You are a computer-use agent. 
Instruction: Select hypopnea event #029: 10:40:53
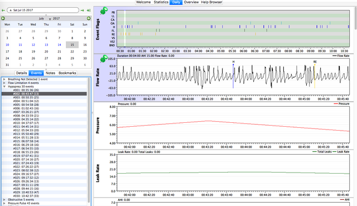(44, 193)
